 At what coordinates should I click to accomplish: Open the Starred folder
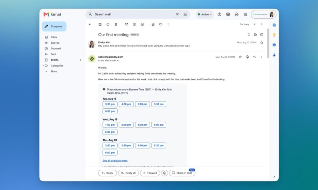coord(55,43)
